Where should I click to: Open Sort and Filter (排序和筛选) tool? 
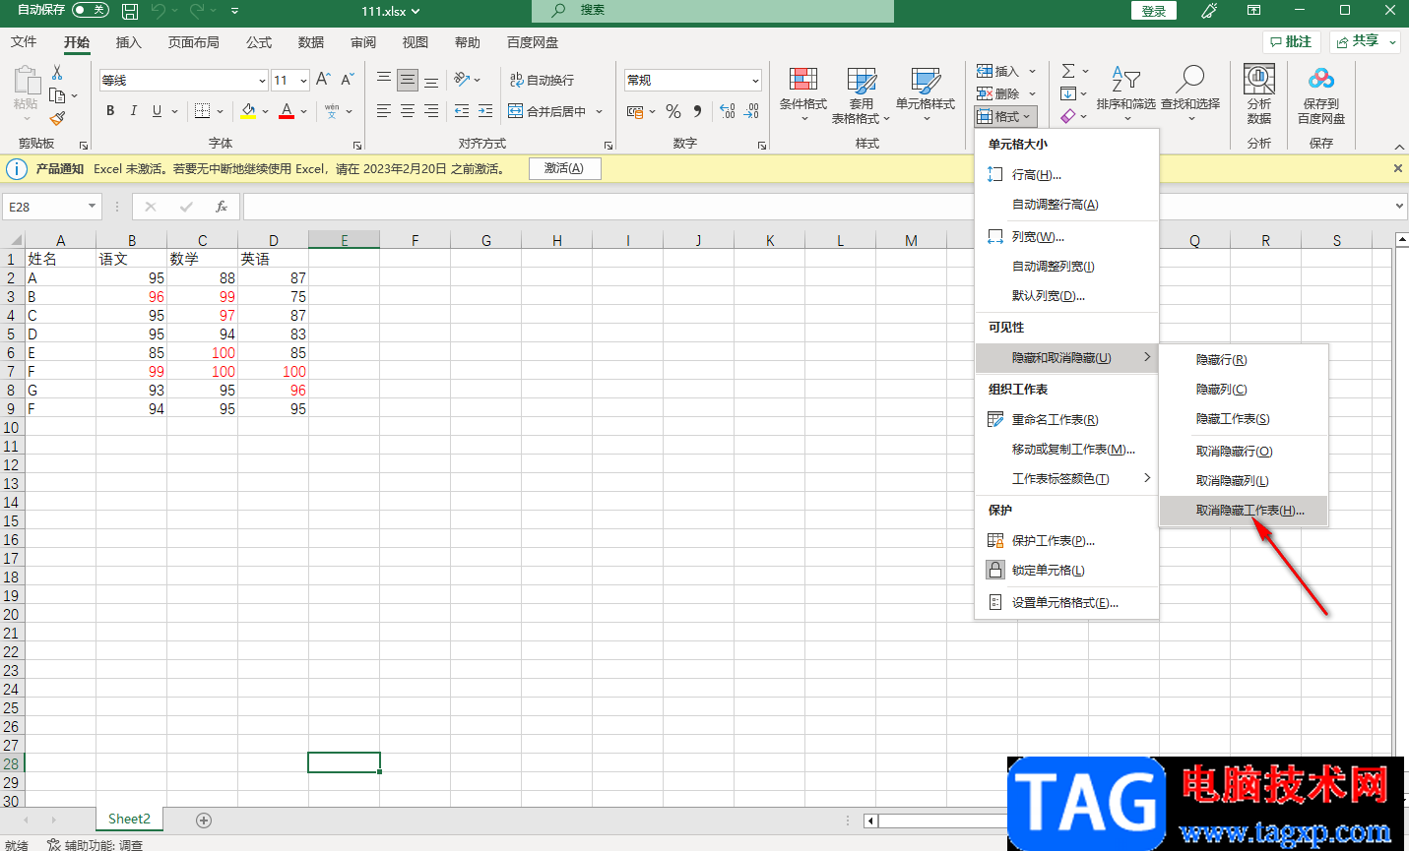coord(1125,94)
